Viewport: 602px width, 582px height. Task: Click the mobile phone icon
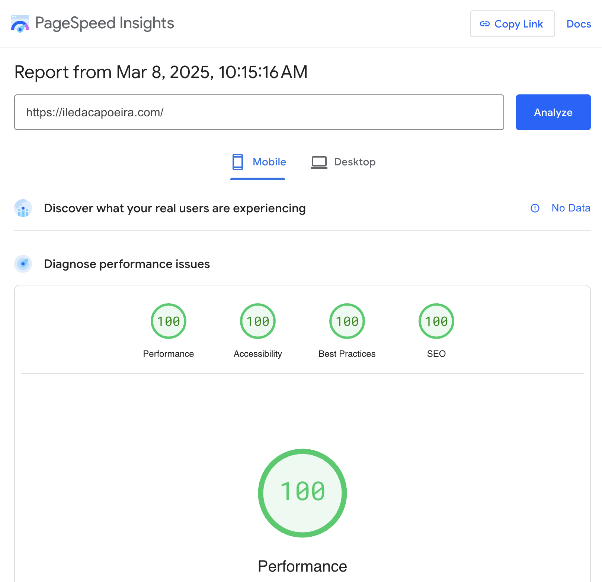[237, 162]
